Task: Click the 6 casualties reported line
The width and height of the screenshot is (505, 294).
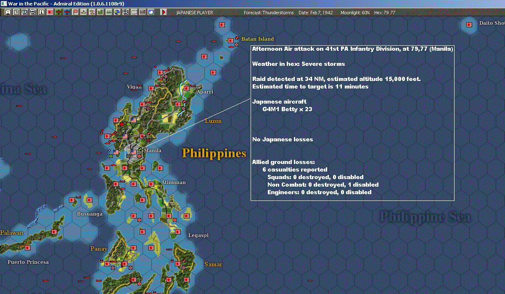Action: (x=295, y=170)
